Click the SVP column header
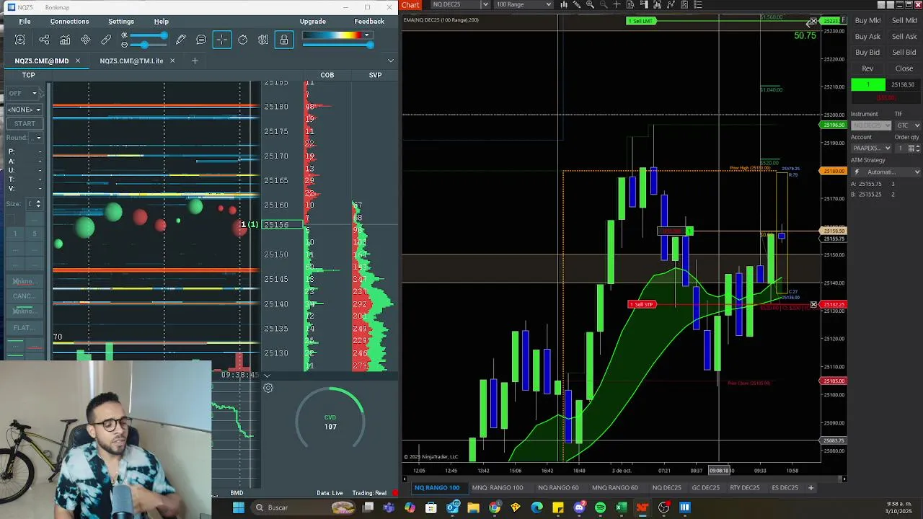 coord(375,75)
